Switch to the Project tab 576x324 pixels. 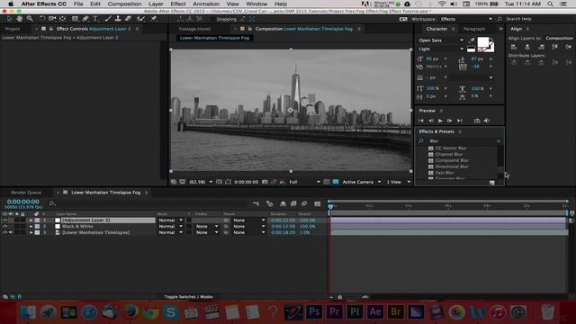[12, 29]
